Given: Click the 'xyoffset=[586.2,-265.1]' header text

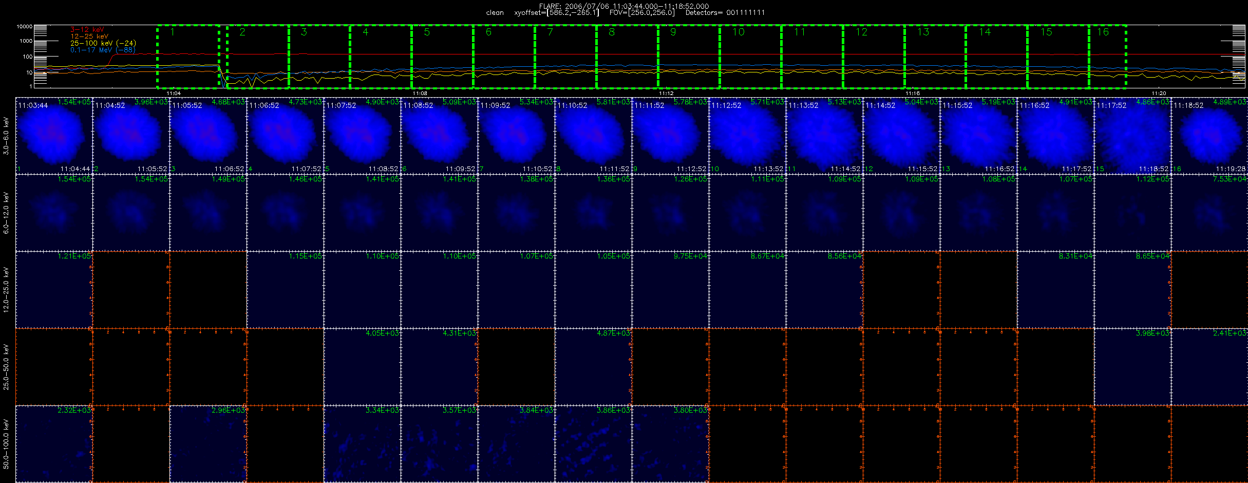Looking at the screenshot, I should (x=557, y=12).
